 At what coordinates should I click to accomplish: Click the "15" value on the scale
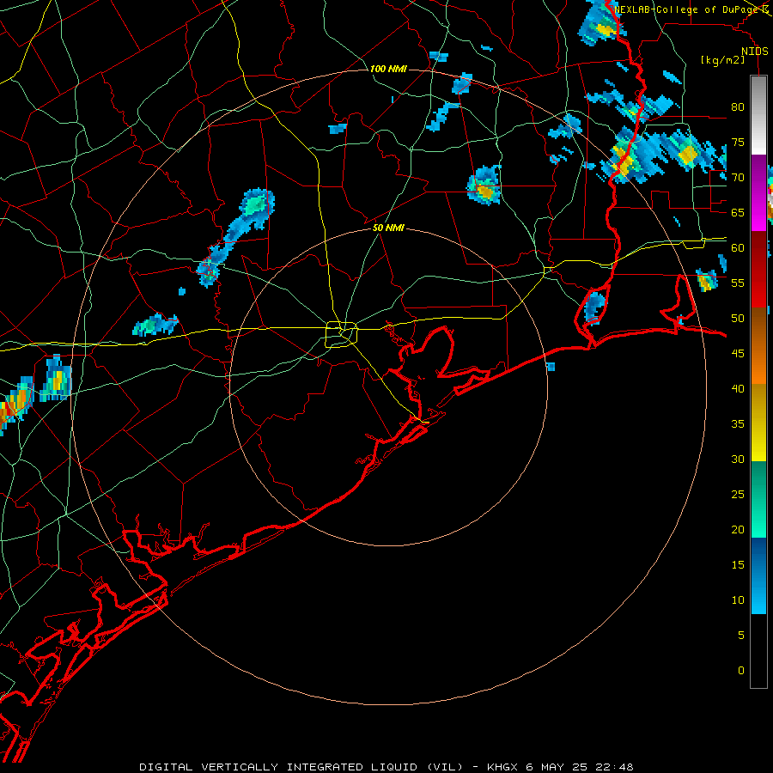click(x=738, y=565)
